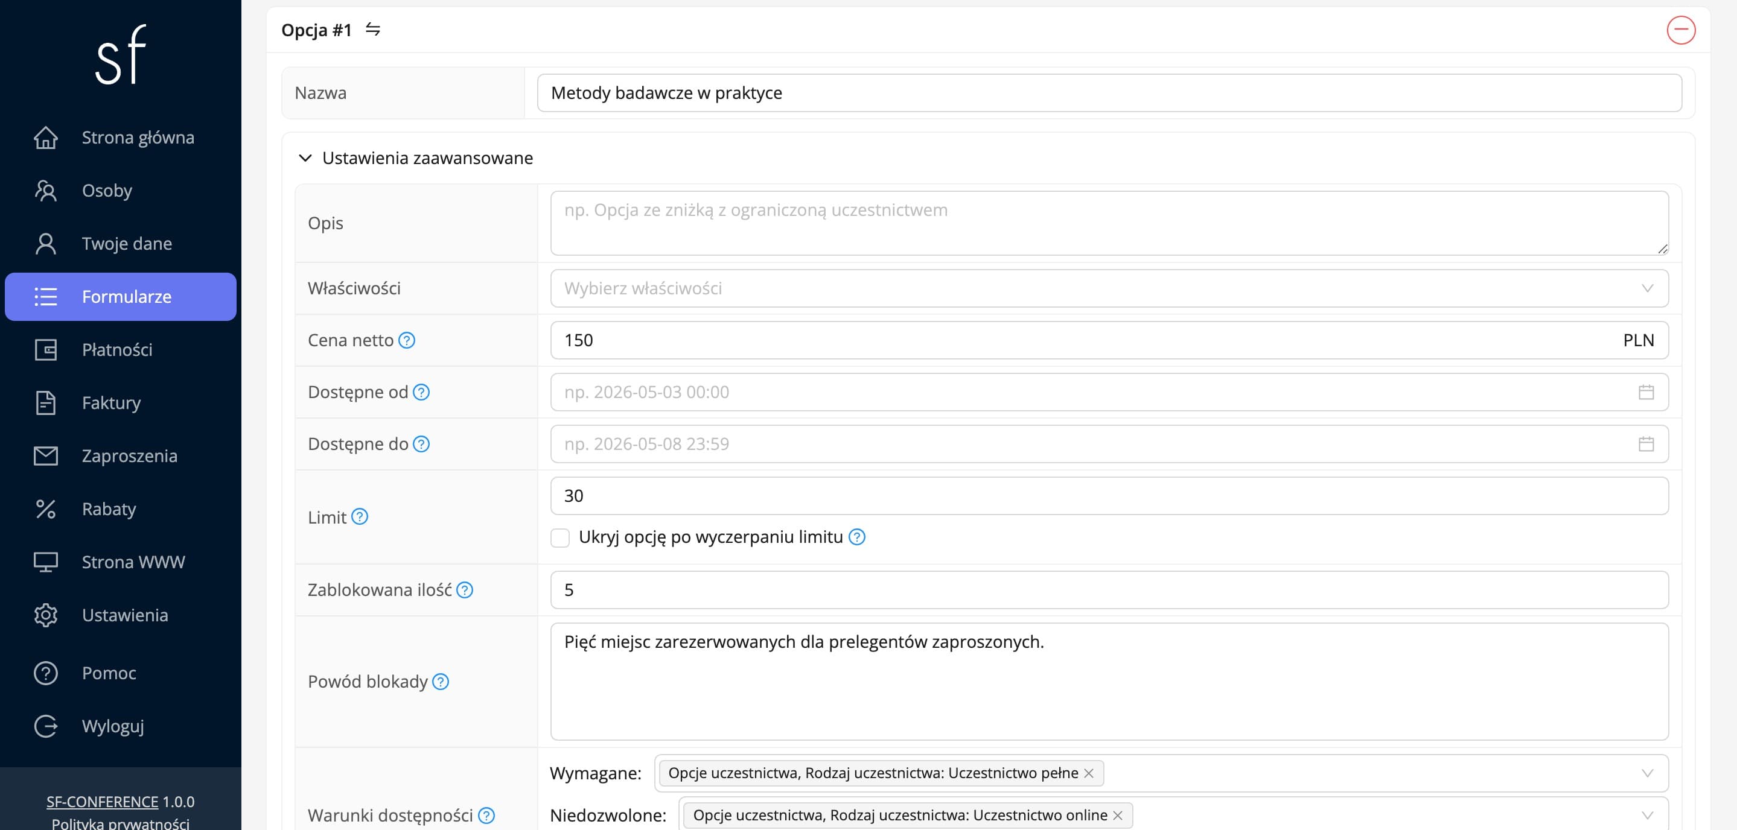Show help for Cena netto
Image resolution: width=1737 pixels, height=830 pixels.
[407, 340]
